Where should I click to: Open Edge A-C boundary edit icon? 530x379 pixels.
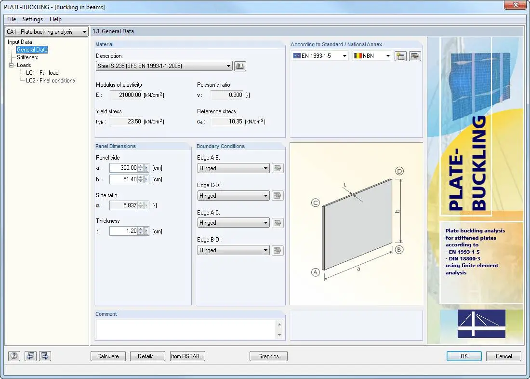pyautogui.click(x=278, y=223)
